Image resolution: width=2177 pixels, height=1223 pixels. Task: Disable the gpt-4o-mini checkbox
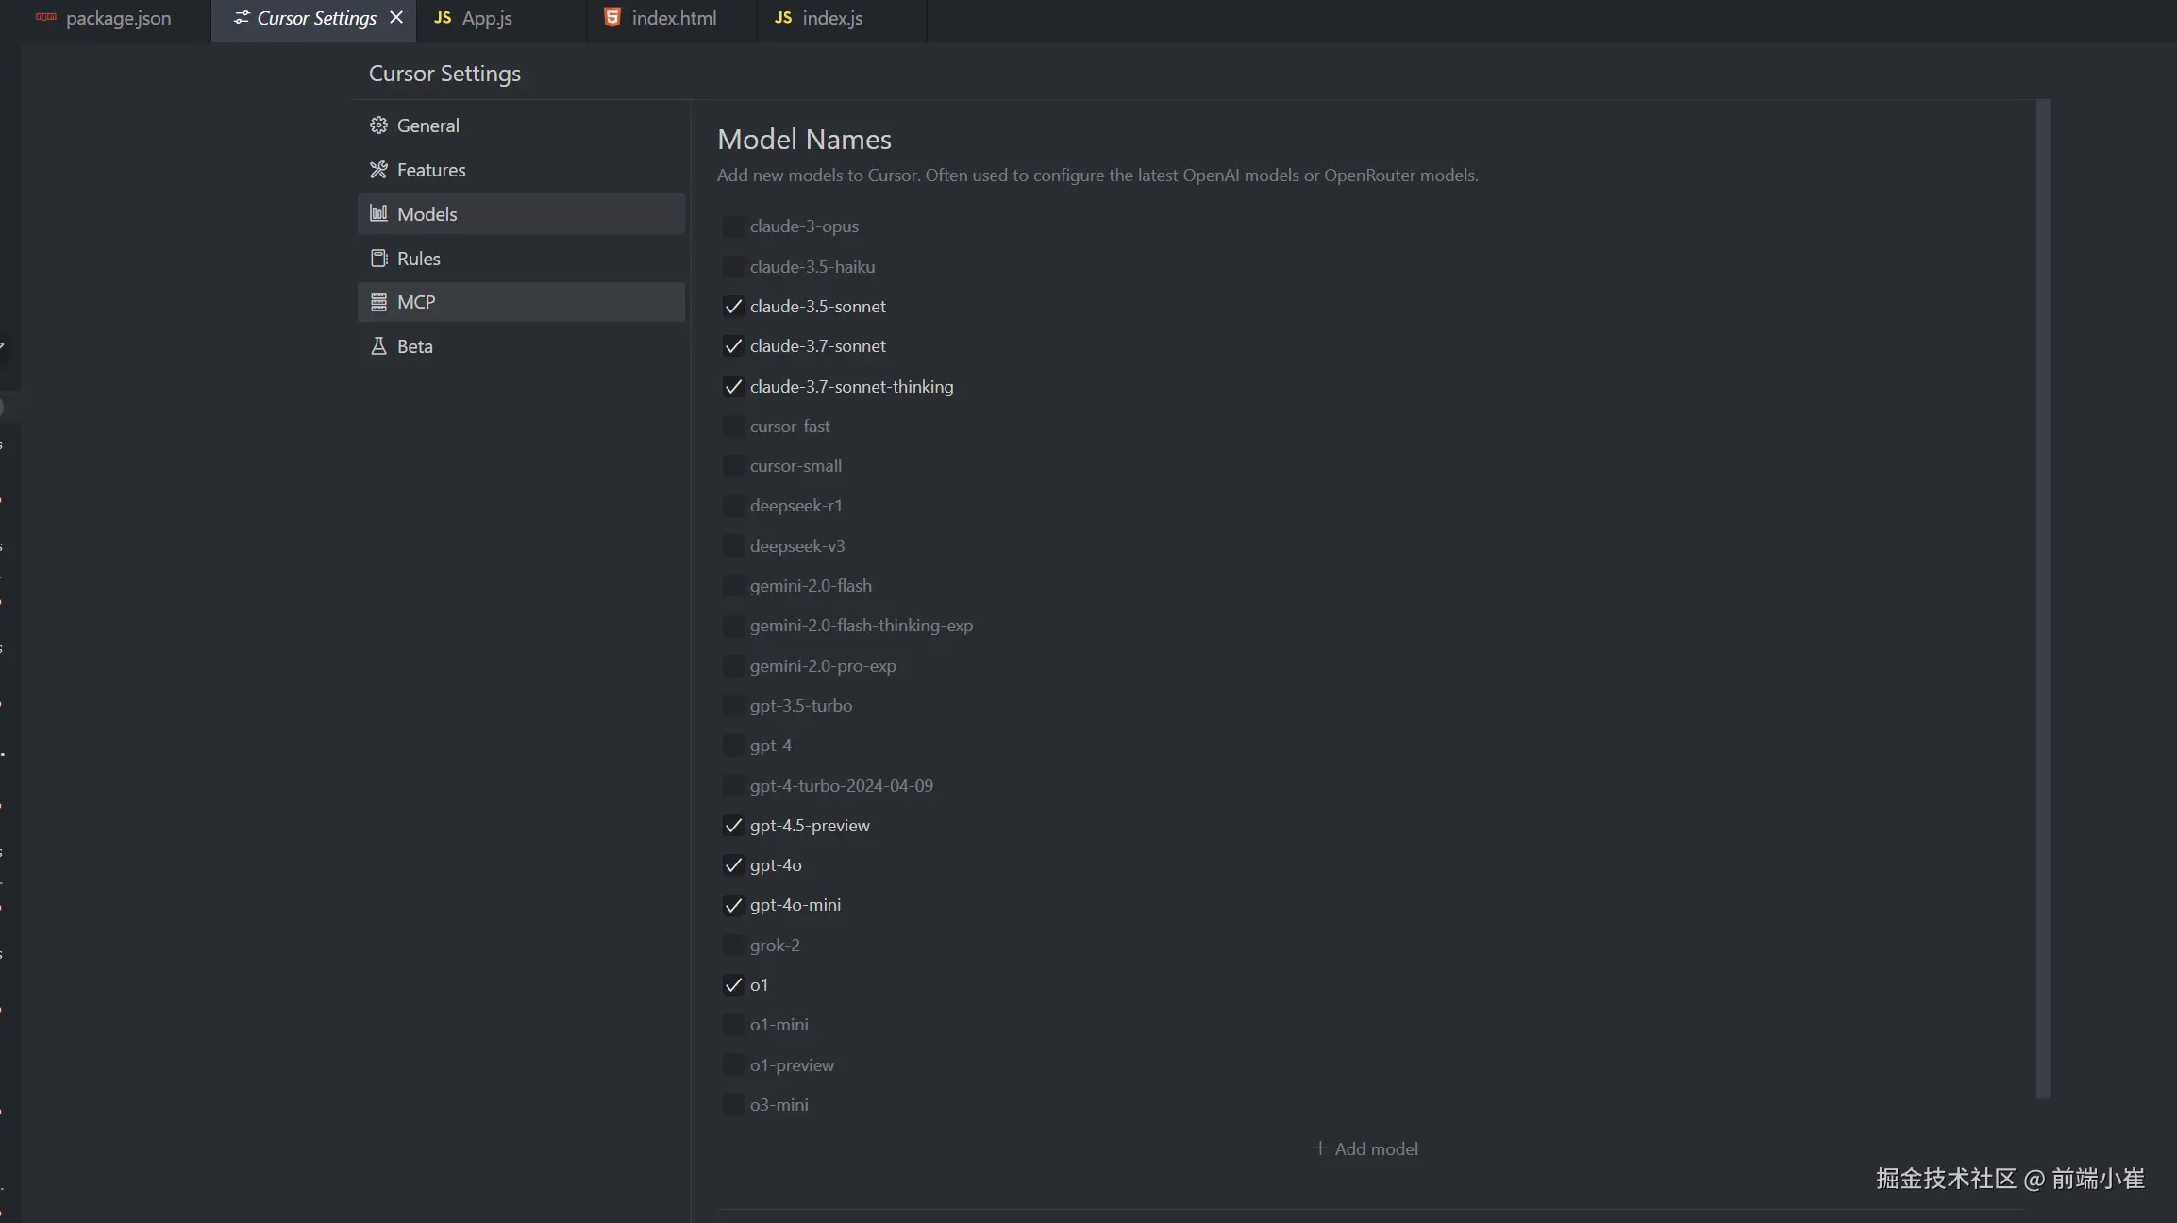click(x=732, y=905)
